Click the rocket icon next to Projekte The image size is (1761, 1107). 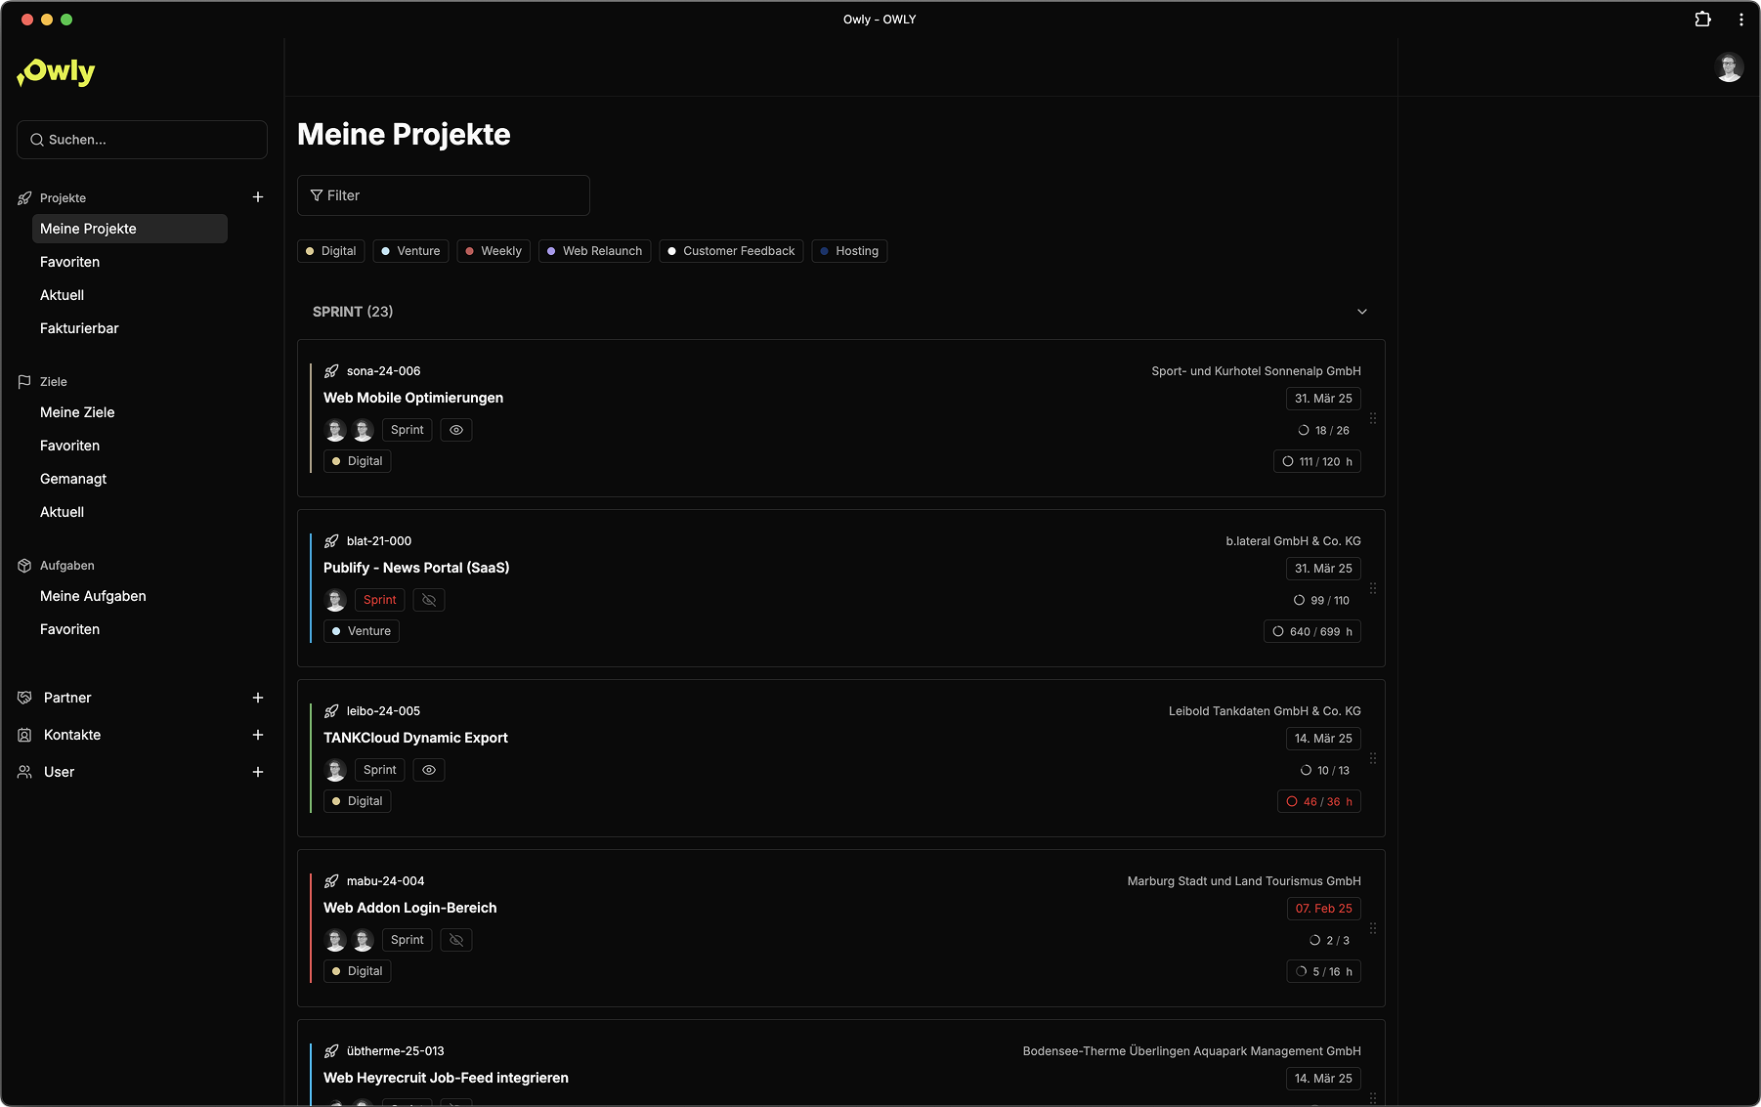coord(24,198)
